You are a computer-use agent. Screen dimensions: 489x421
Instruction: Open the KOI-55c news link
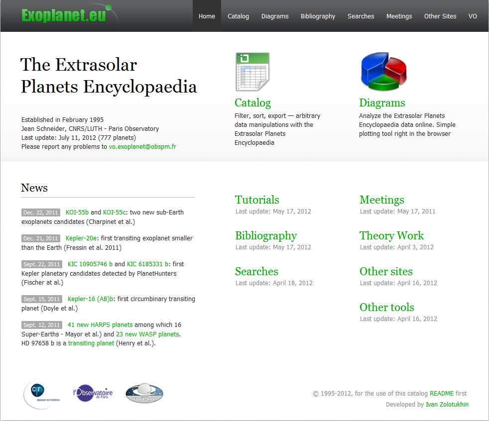[x=115, y=212]
